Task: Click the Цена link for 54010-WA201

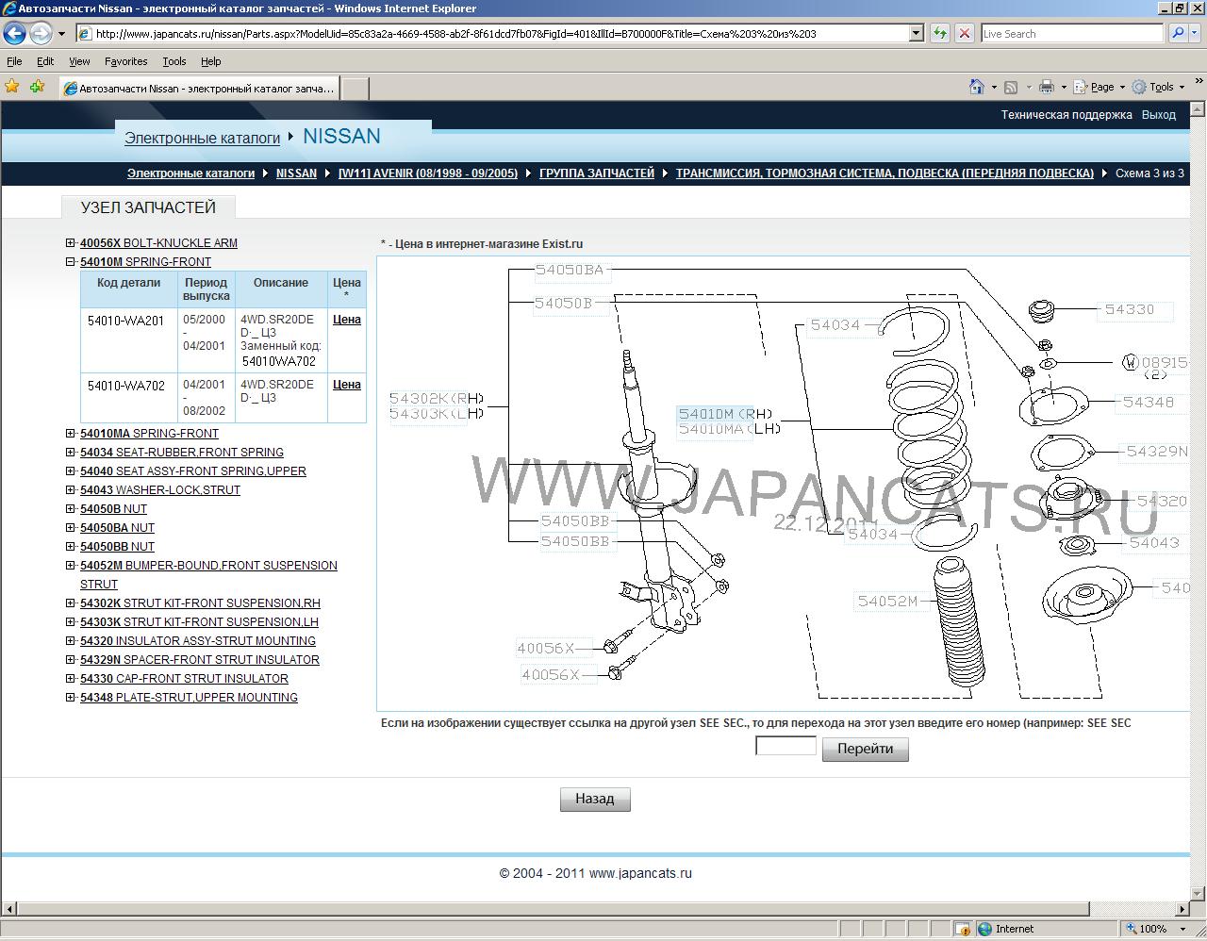Action: tap(346, 320)
